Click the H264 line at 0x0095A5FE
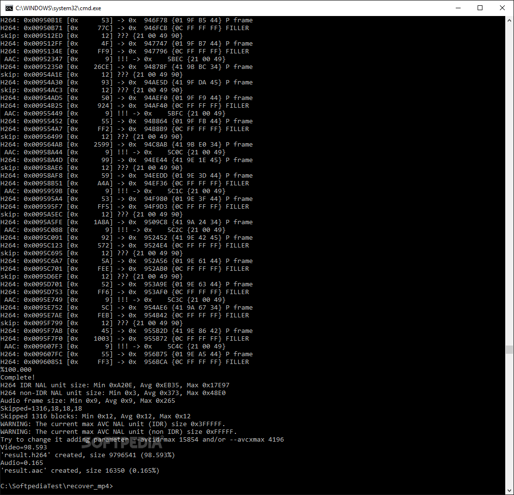The width and height of the screenshot is (514, 495). pos(127,222)
